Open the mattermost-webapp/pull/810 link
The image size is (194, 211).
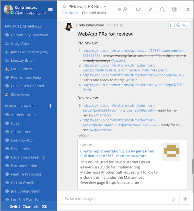pyautogui.click(x=132, y=75)
